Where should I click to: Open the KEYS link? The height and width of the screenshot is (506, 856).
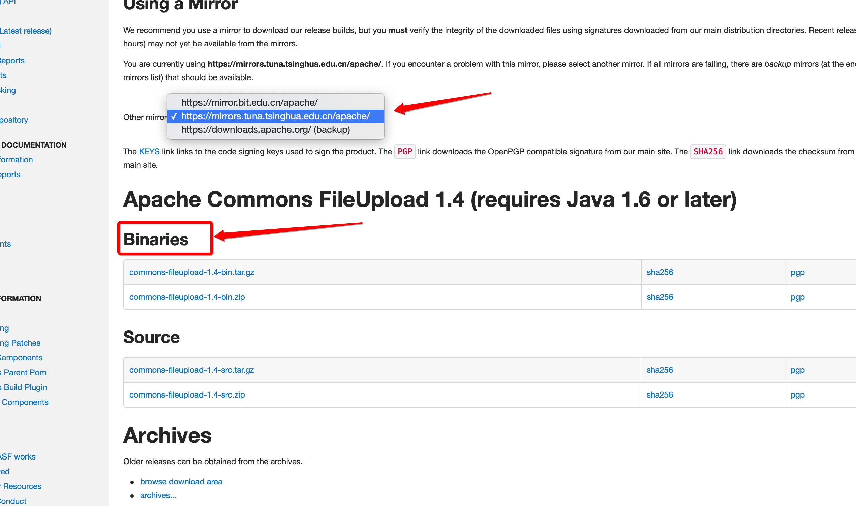click(x=149, y=152)
